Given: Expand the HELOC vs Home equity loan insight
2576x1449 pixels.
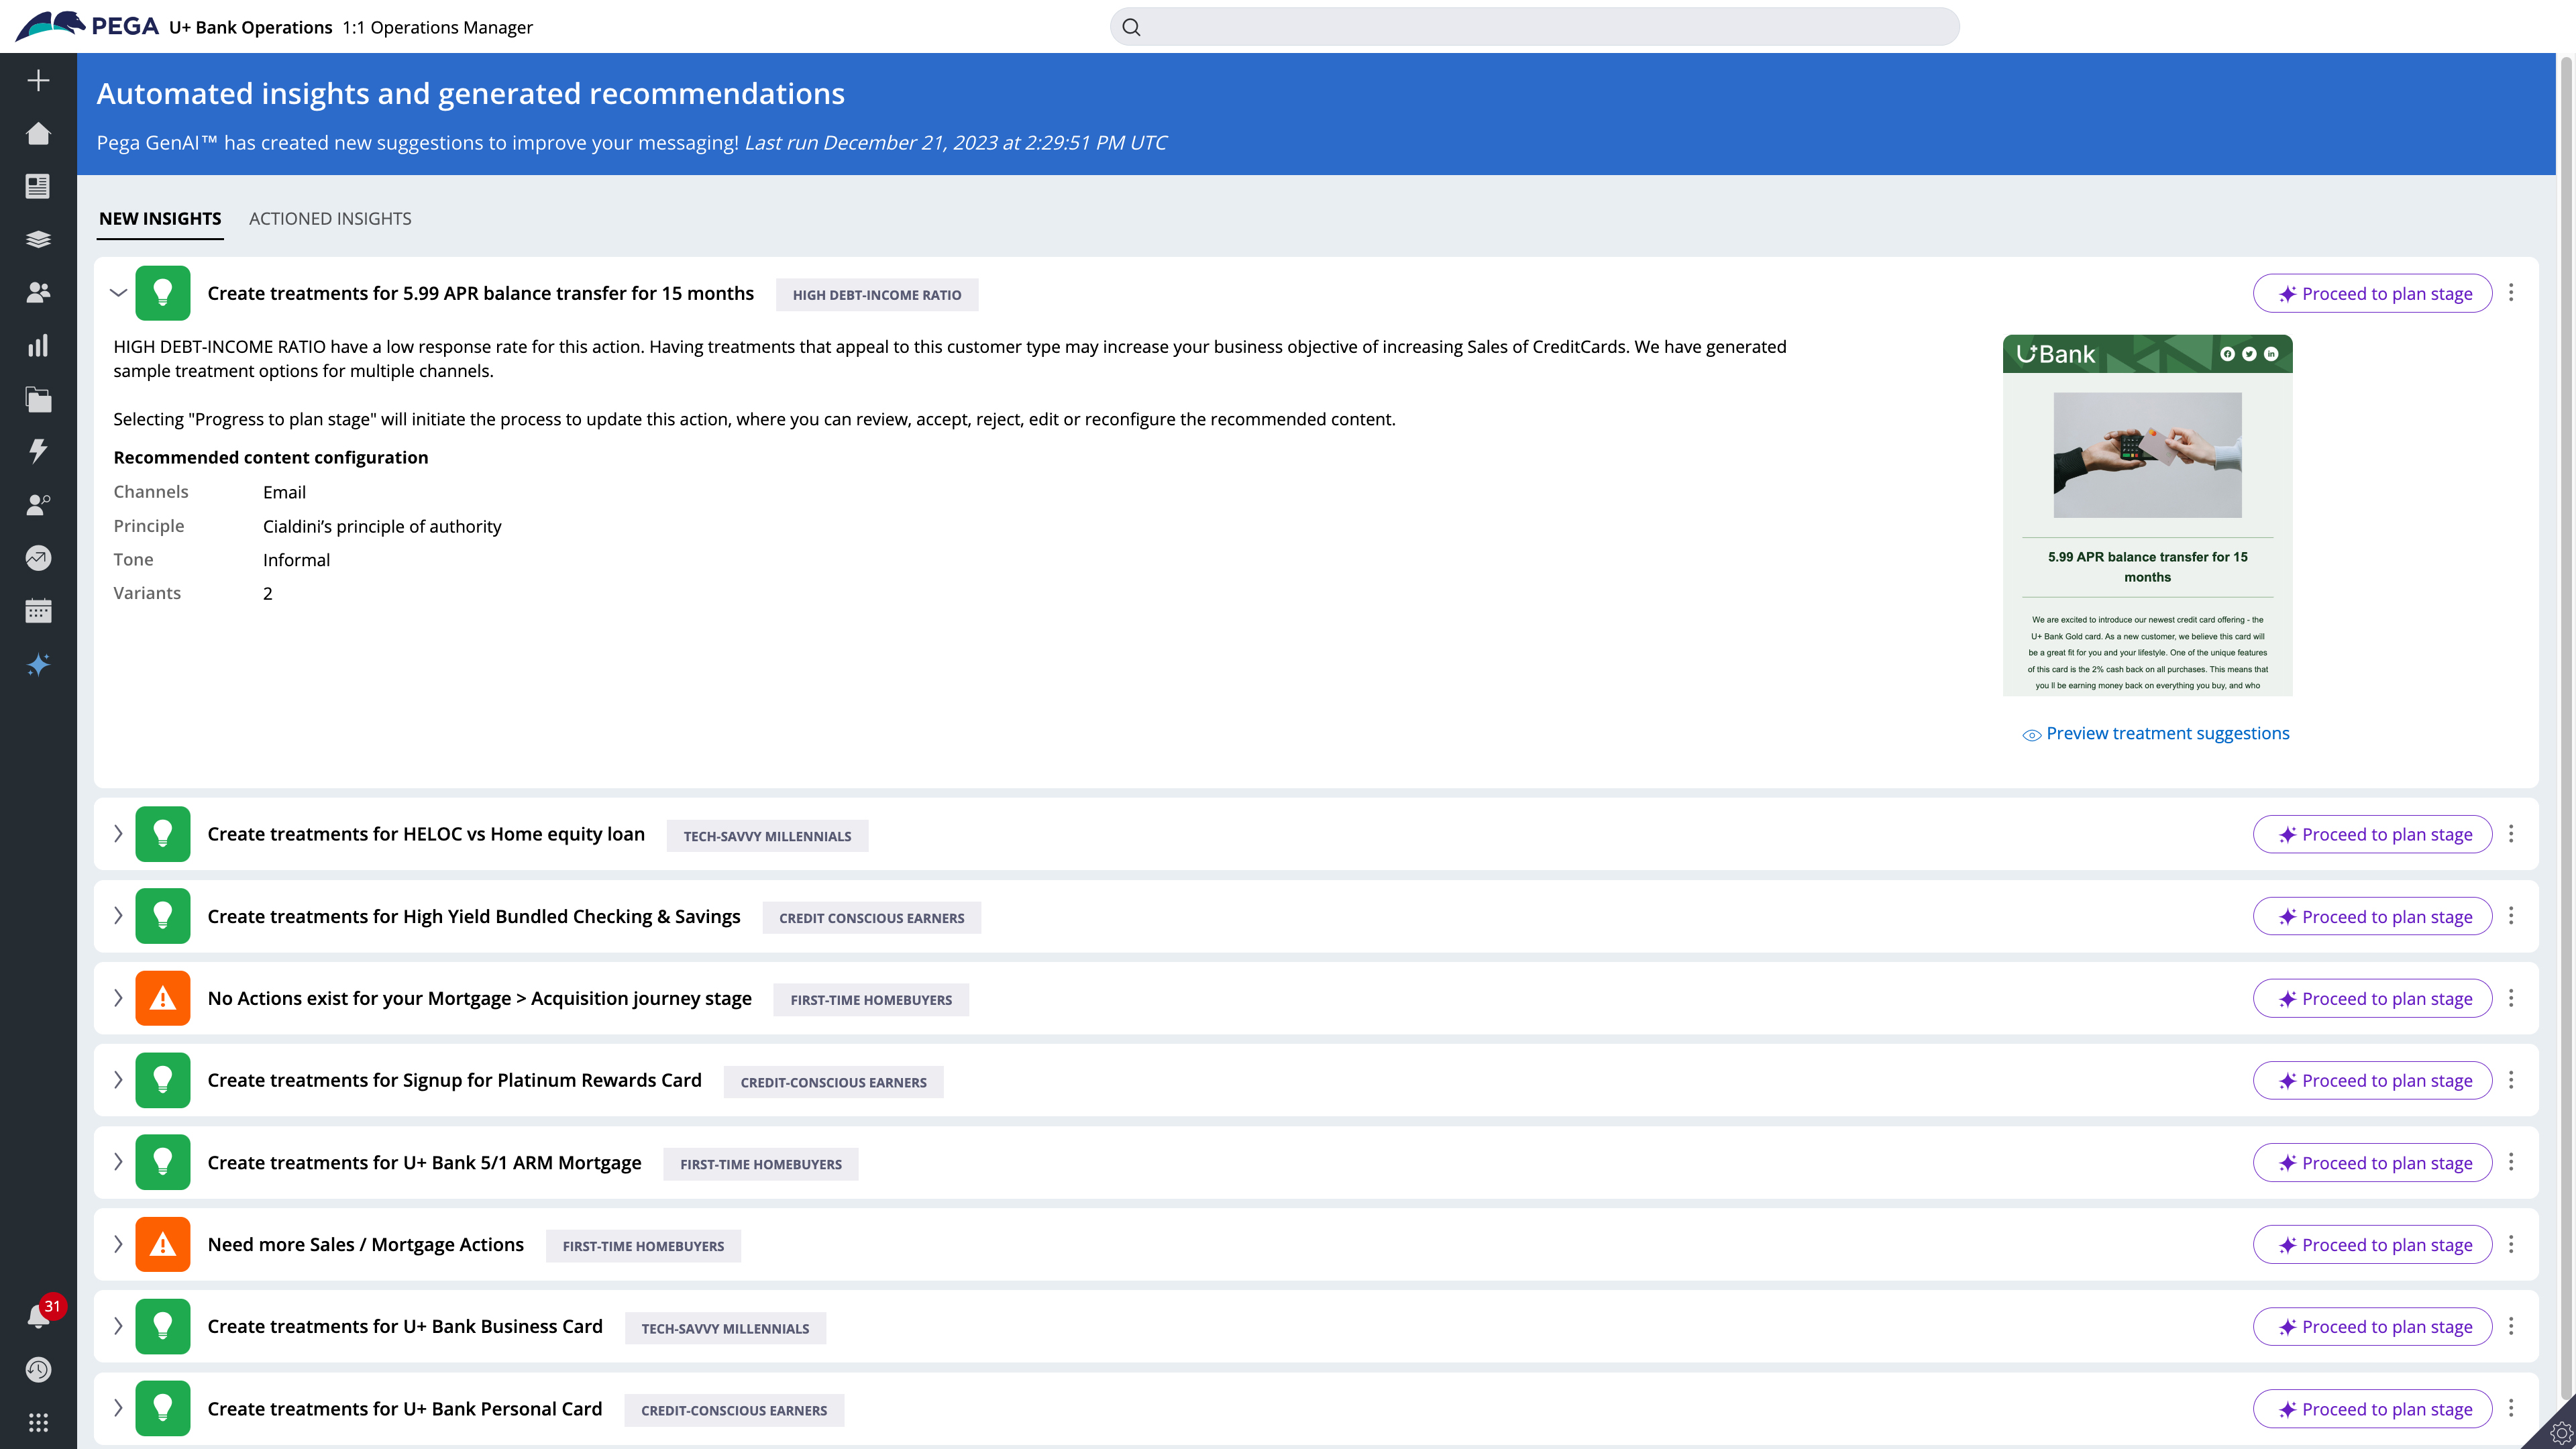Looking at the screenshot, I should pyautogui.click(x=118, y=834).
